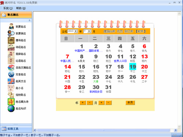Click the app logo in title bar
Screen dimensions: 183x137
coord(2,3)
